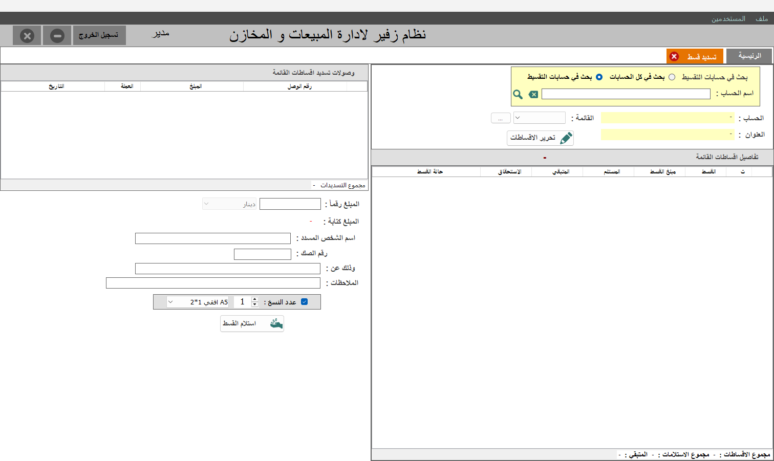The image size is (774, 461).
Task: Close the تسديد قسط tab using its red X
Action: tap(674, 56)
